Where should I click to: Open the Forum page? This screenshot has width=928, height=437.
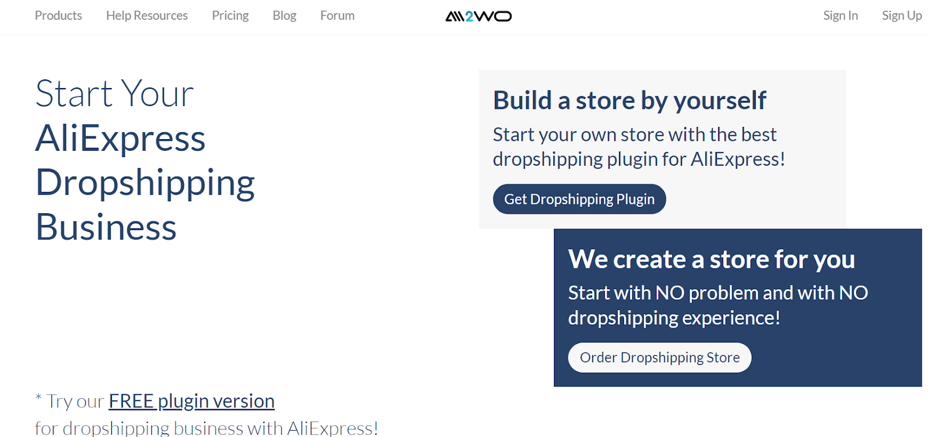(337, 16)
